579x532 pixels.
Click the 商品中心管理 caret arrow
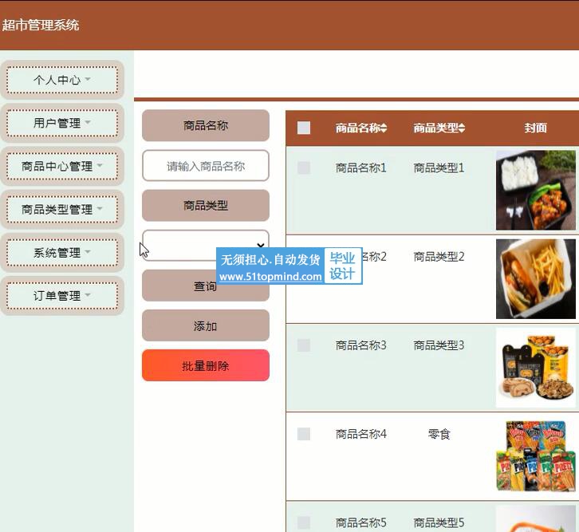pos(100,165)
